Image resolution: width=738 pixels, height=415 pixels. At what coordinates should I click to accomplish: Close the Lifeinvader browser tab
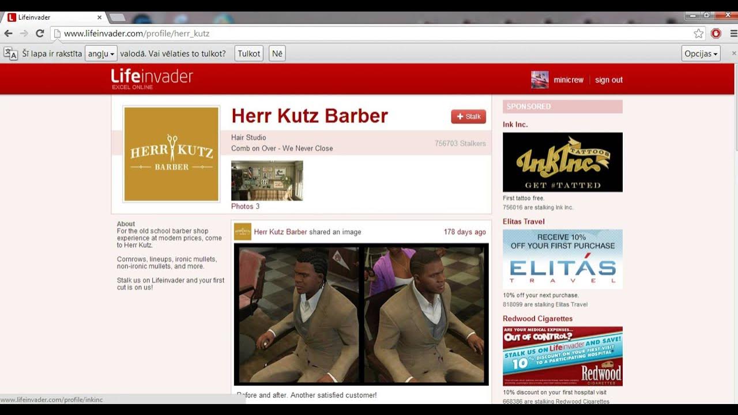[x=99, y=17]
